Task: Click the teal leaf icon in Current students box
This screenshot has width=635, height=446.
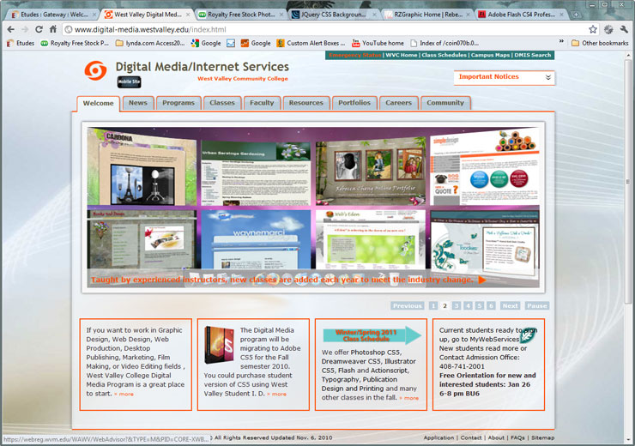Action: coord(528,335)
